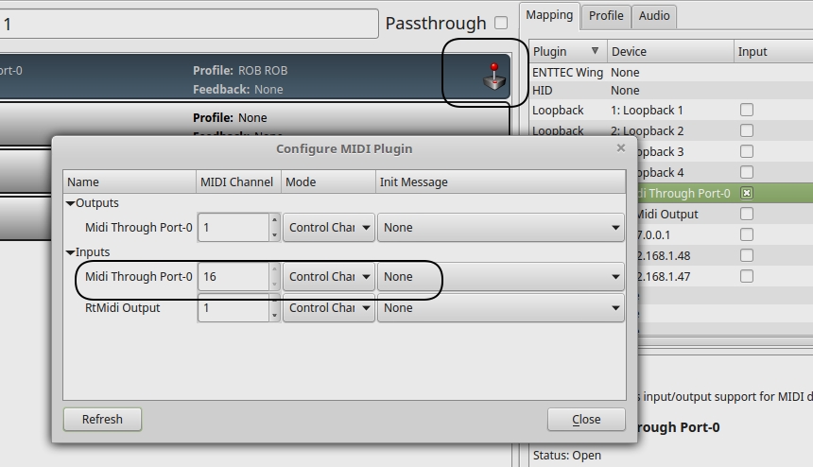The height and width of the screenshot is (467, 813).
Task: Switch to the Audio tab
Action: 654,15
